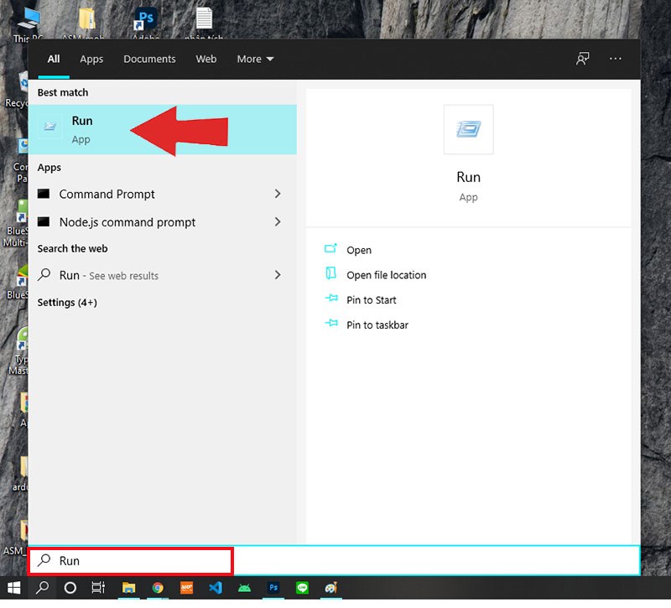Click Node.js command prompt icon in results
This screenshot has width=671, height=608.
click(x=44, y=221)
